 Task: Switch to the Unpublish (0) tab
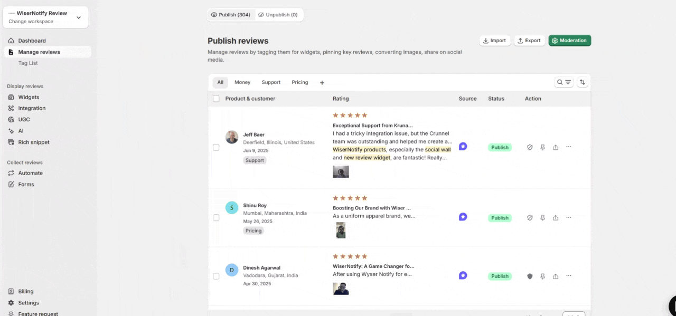(278, 15)
